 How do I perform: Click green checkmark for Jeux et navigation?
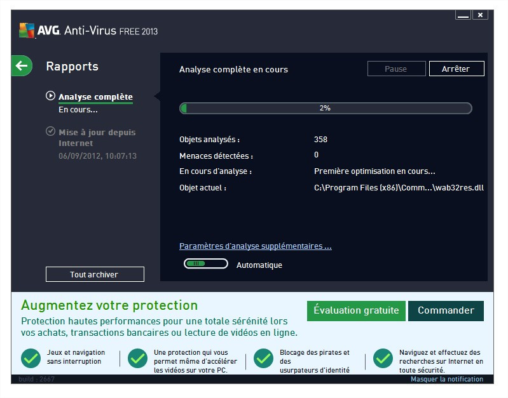pyautogui.click(x=31, y=358)
